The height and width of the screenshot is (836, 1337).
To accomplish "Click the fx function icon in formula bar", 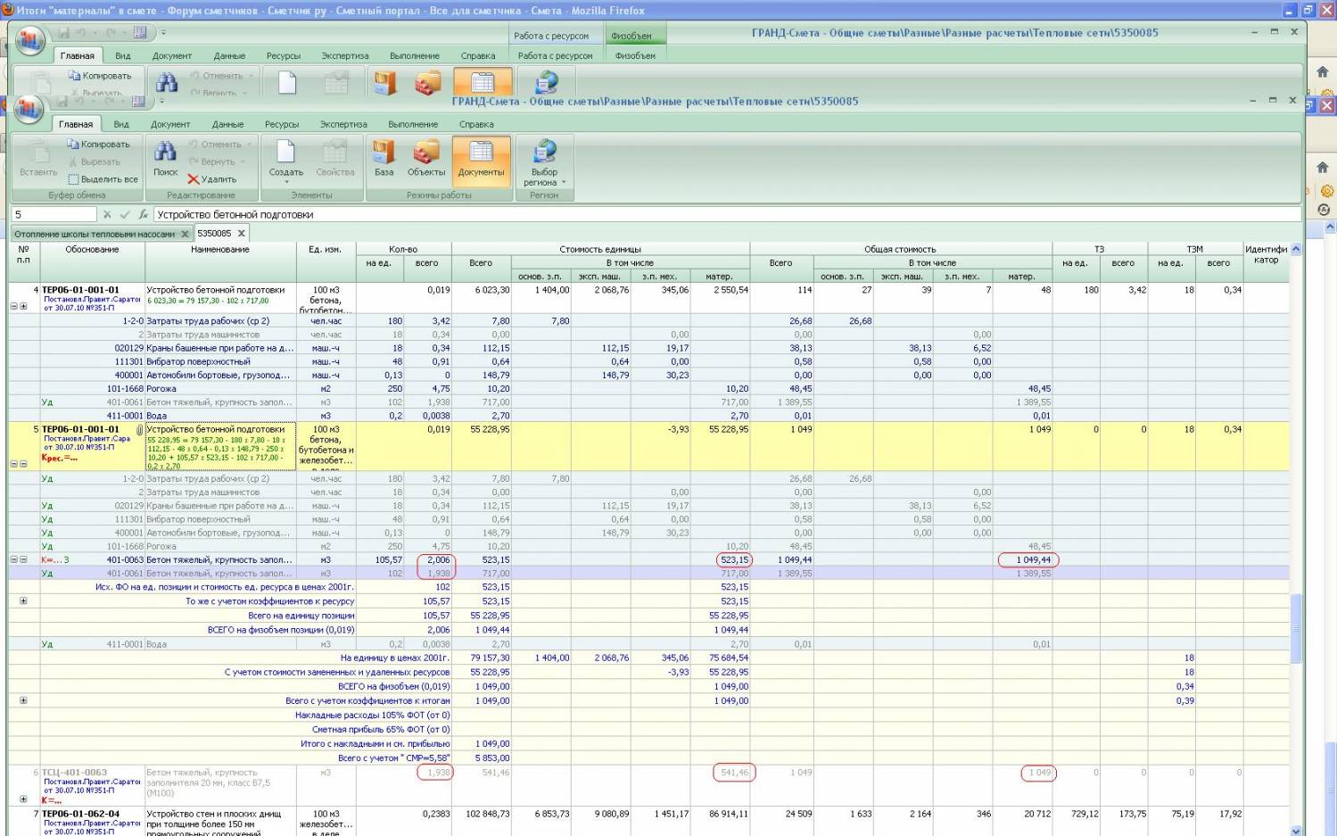I will [x=143, y=215].
